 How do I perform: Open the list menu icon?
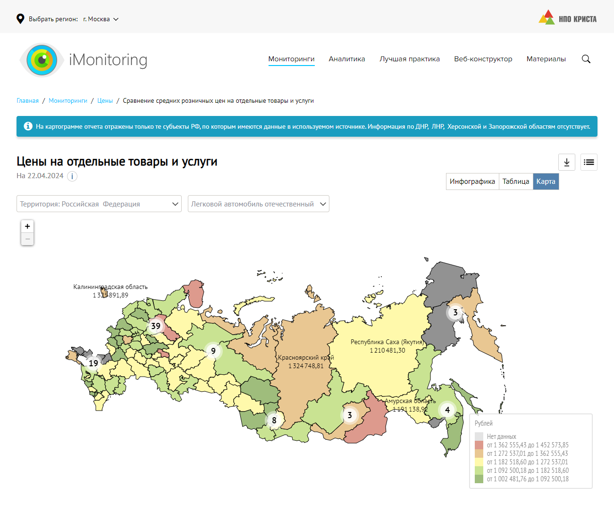tap(589, 162)
